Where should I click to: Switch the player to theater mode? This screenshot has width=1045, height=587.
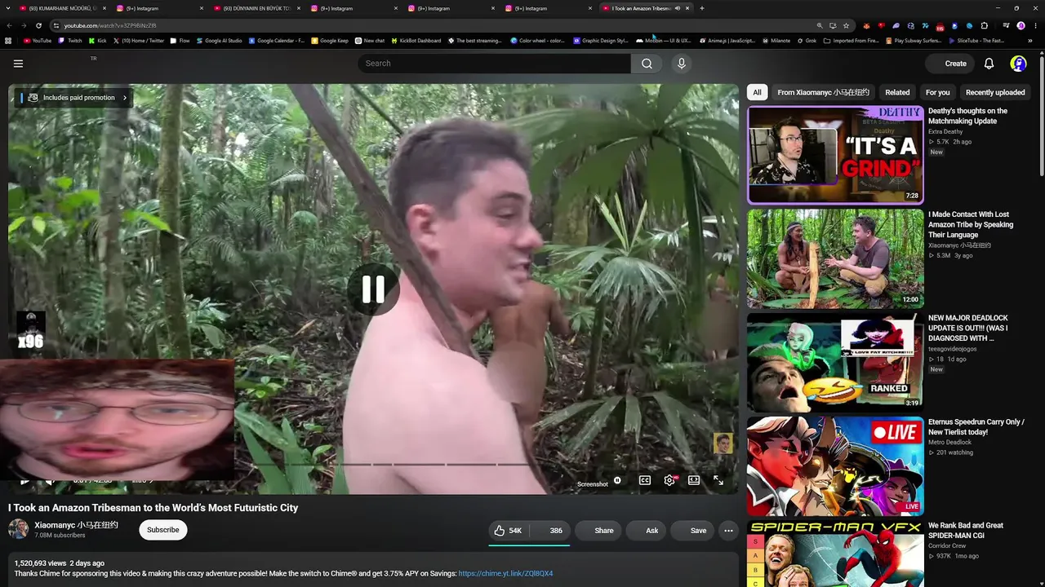point(694,480)
